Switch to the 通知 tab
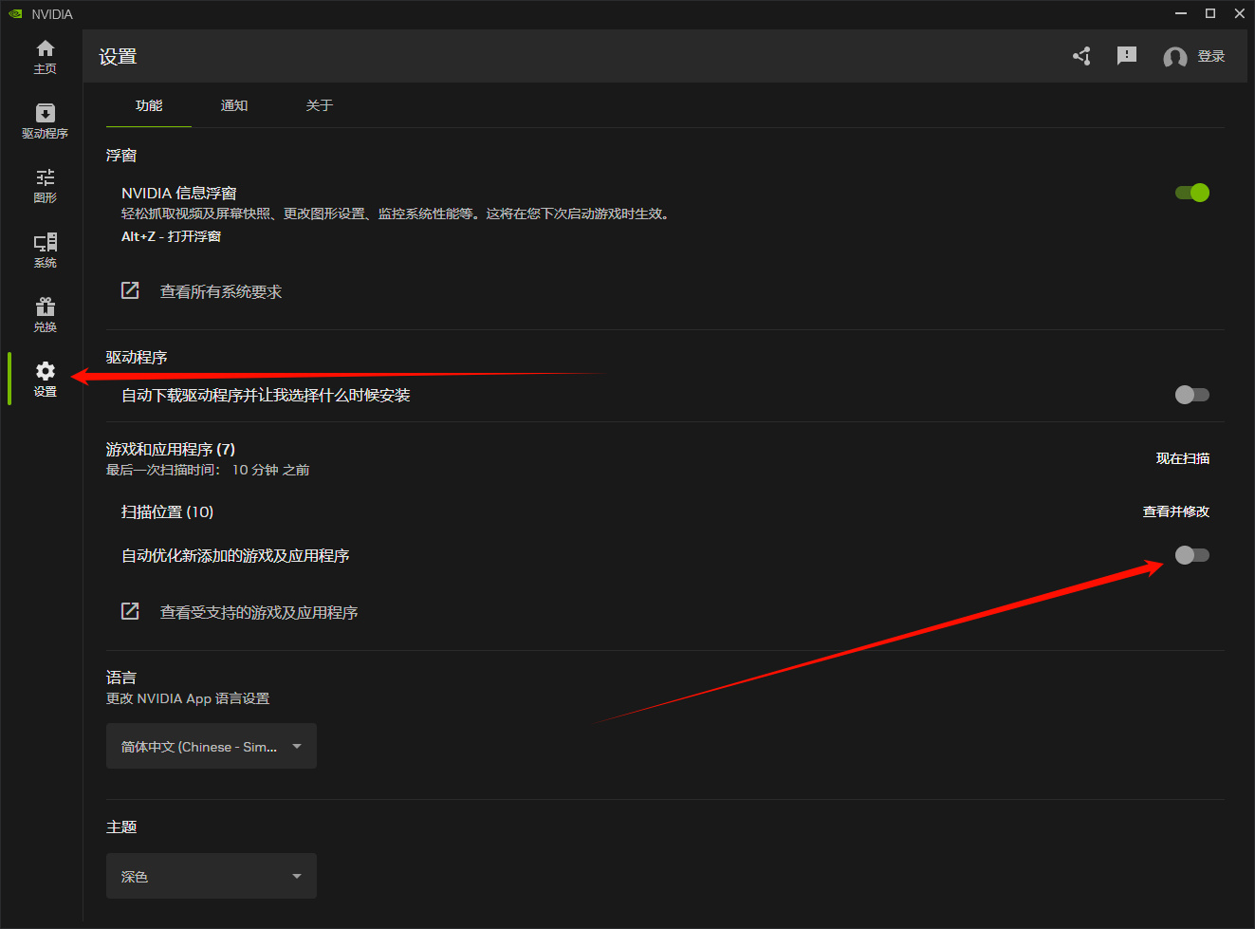The height and width of the screenshot is (929, 1255). pyautogui.click(x=234, y=105)
